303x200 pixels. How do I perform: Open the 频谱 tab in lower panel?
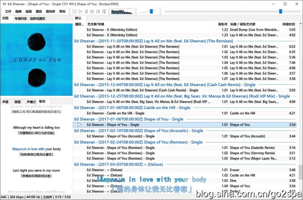[x=18, y=102]
